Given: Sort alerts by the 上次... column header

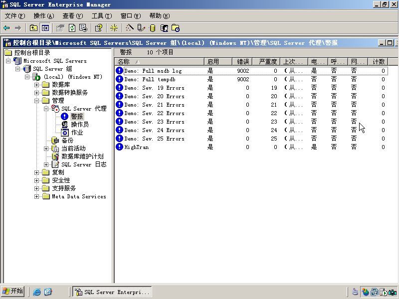Looking at the screenshot, I should click(294, 61).
